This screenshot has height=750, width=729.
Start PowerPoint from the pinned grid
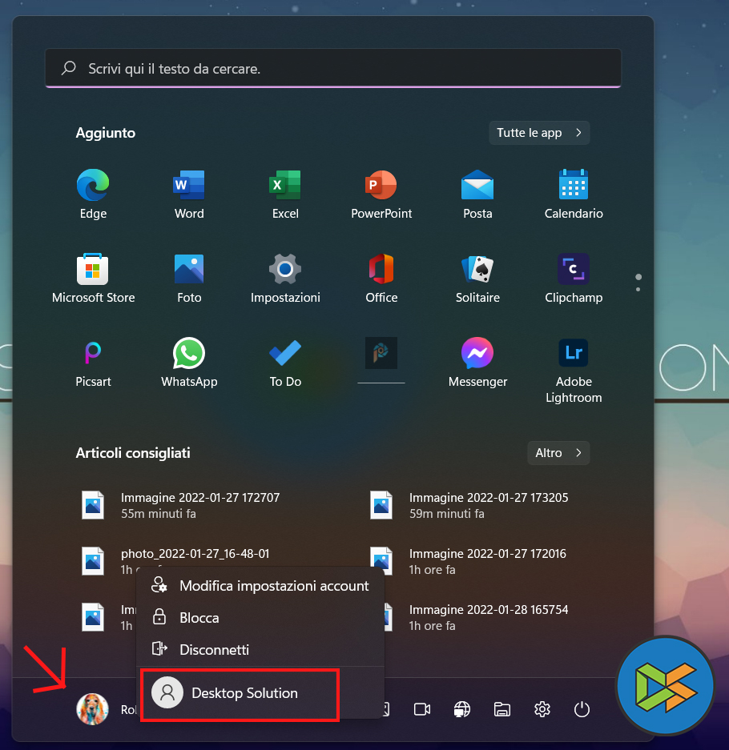point(381,194)
